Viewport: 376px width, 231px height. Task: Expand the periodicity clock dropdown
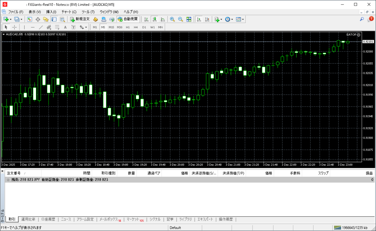(x=232, y=19)
